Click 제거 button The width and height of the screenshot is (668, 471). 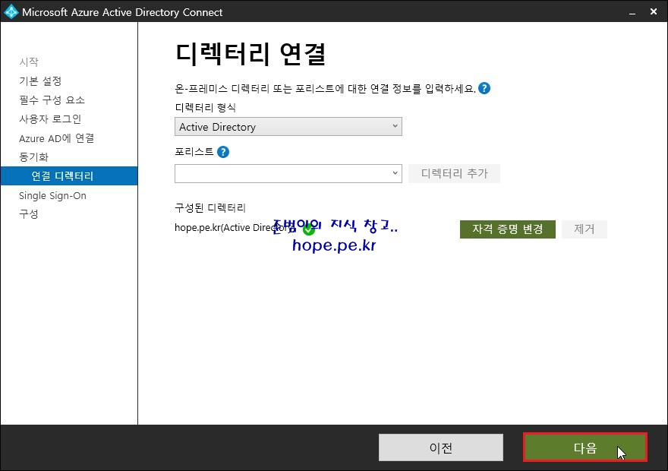click(584, 229)
